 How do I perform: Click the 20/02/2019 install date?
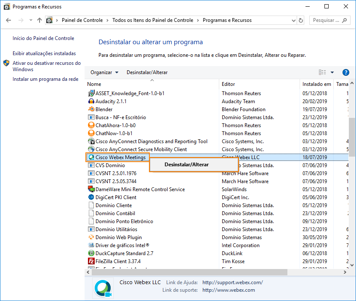[315, 101]
